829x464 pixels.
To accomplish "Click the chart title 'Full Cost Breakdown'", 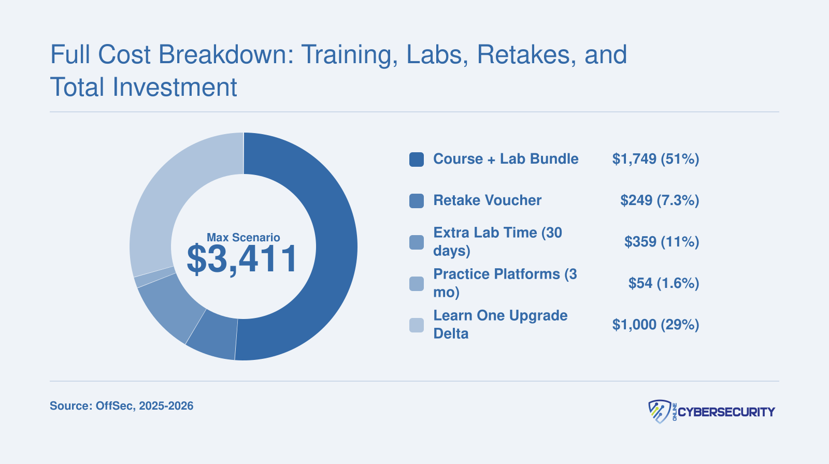I will pos(338,71).
